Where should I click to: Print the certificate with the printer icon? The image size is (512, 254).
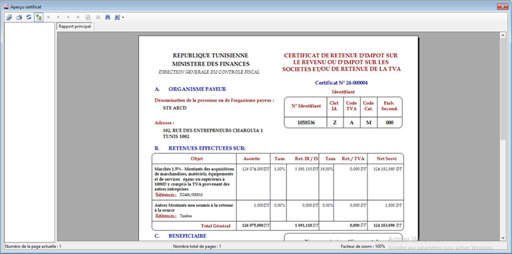tap(19, 17)
